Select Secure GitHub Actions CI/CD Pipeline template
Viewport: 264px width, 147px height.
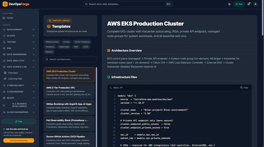click(x=69, y=140)
